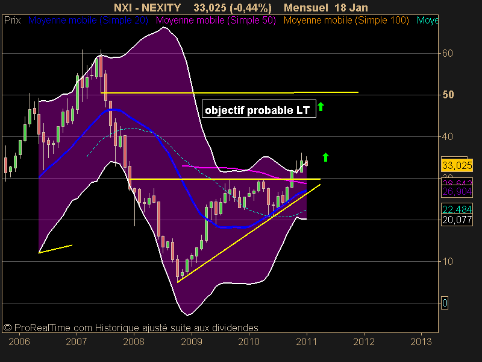The image size is (482, 362).
Task: Click the 2010 time axis label
Action: click(249, 341)
